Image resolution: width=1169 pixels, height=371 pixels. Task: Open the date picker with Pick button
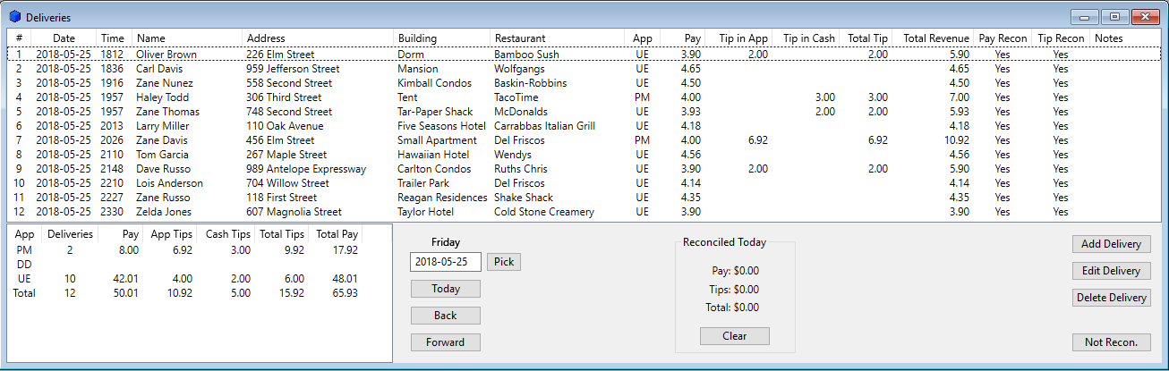[504, 262]
